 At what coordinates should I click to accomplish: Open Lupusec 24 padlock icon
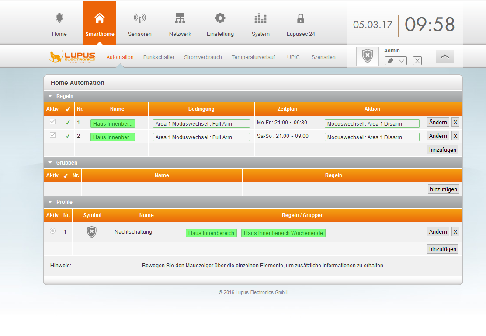point(301,18)
